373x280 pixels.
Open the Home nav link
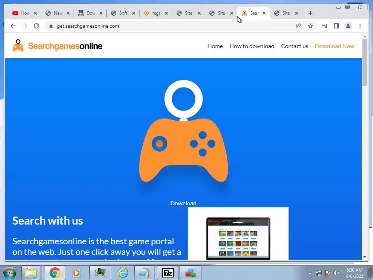pos(215,46)
